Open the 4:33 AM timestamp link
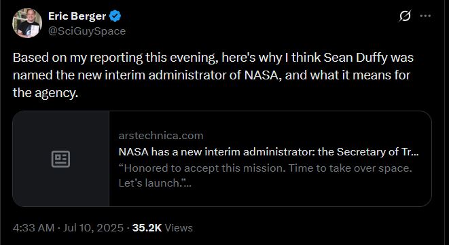The image size is (449, 245). tap(33, 228)
